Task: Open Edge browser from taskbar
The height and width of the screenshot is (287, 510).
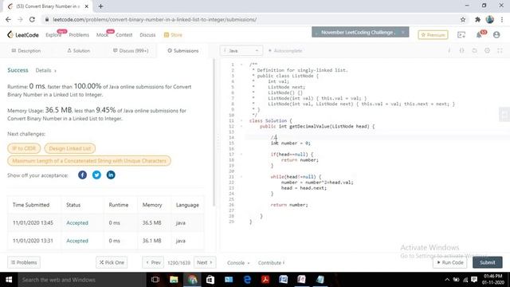Action: click(x=247, y=280)
